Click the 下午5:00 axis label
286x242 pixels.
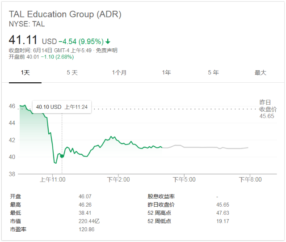coord(184,179)
